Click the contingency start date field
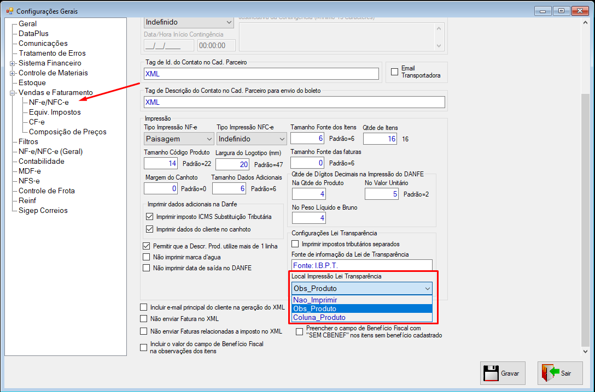 pos(169,45)
